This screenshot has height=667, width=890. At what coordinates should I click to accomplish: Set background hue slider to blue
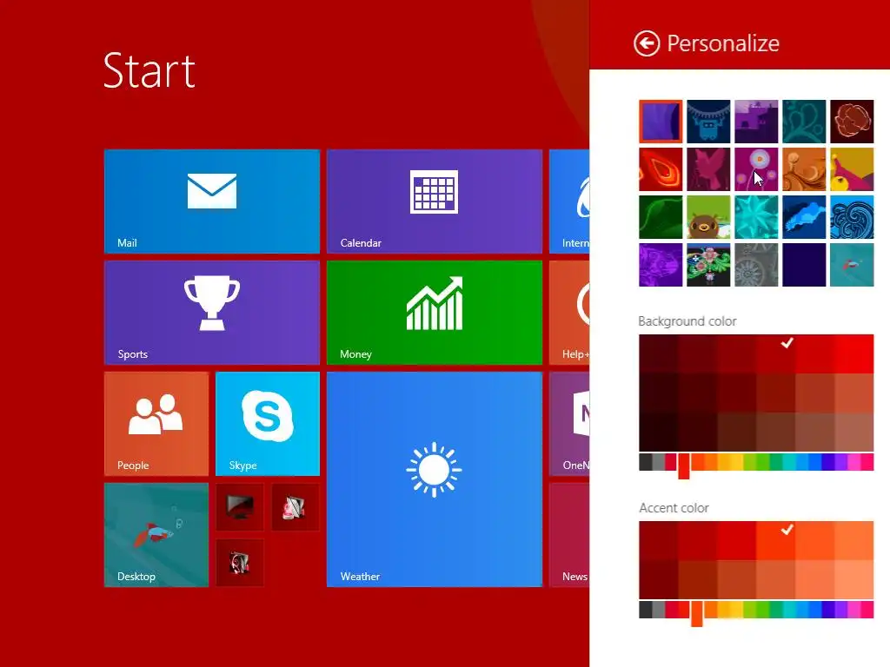click(x=815, y=462)
